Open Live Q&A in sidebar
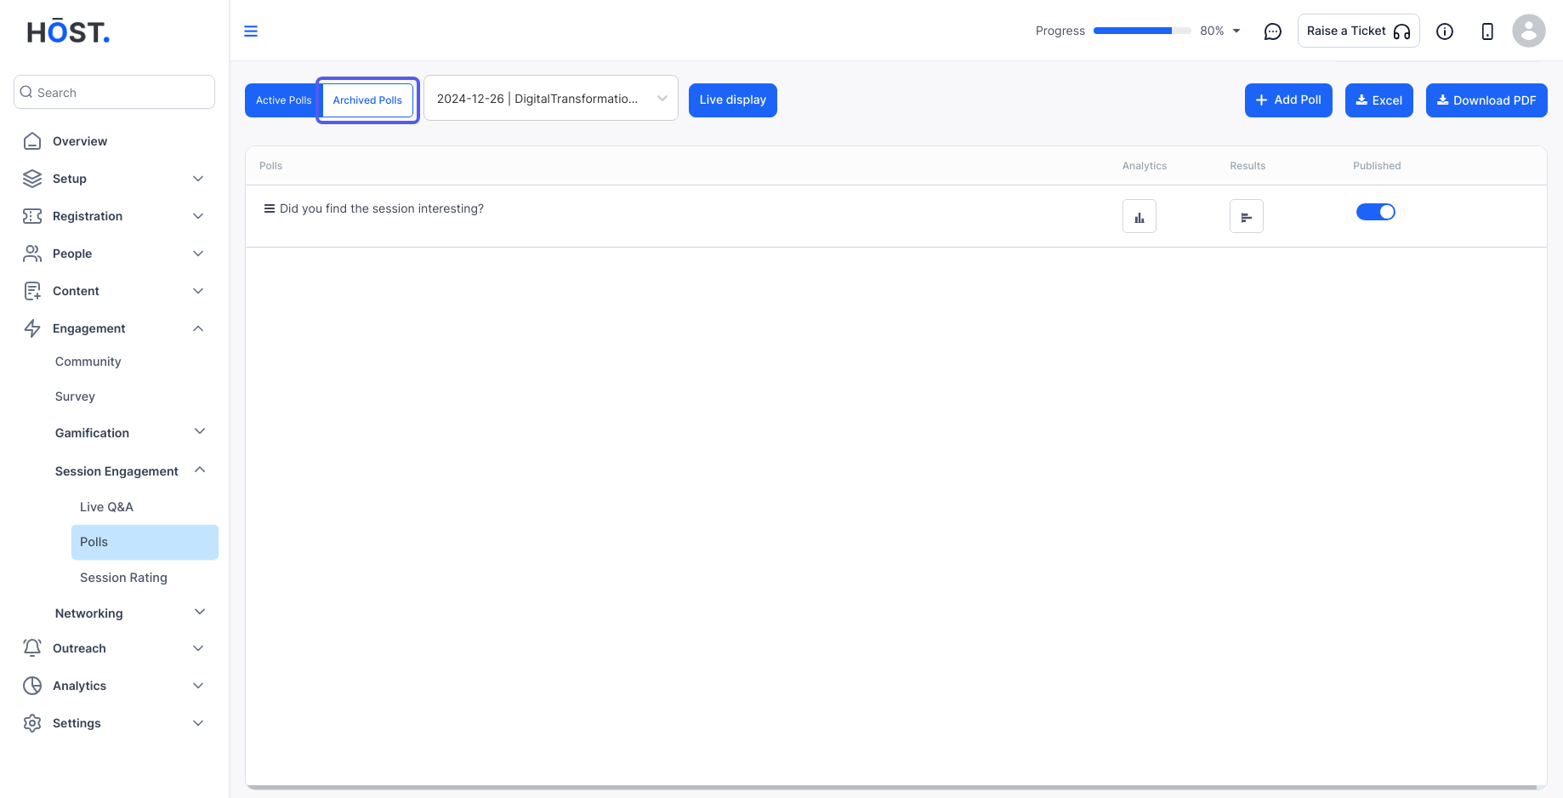Screen dimensions: 1563x798 tap(106, 507)
